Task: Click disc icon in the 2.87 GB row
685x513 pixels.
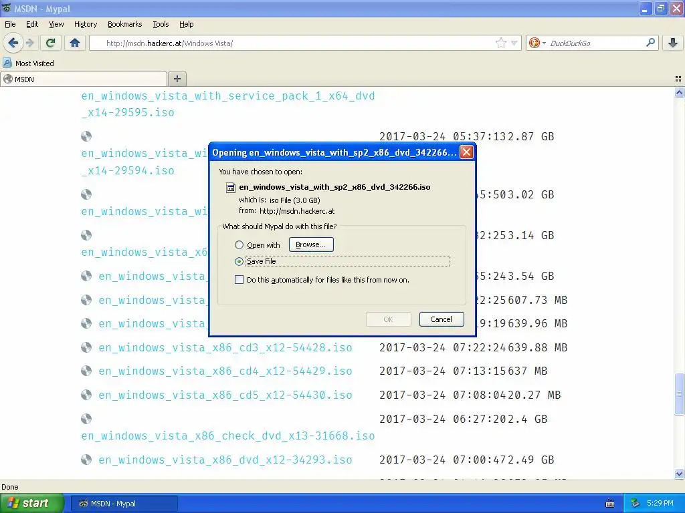Action: [x=86, y=136]
